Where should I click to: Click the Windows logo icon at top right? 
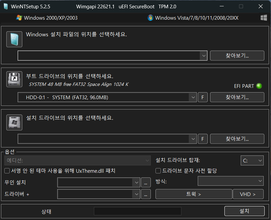pos(264,18)
